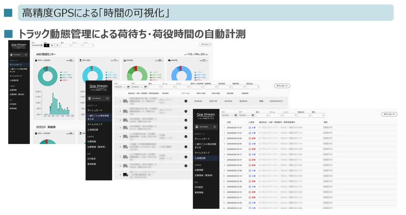Click the dark truck icon in row 9
Viewport: 406px width, 215px height.
click(125, 175)
